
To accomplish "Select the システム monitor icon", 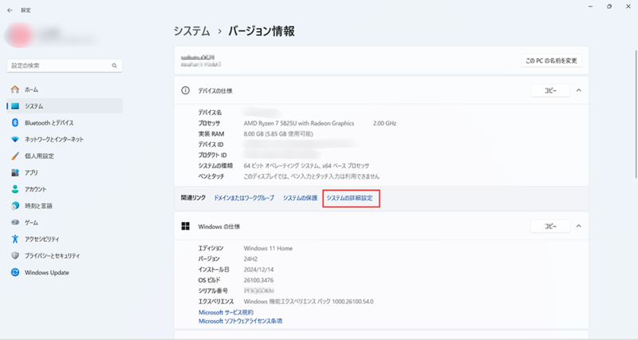I will click(15, 106).
